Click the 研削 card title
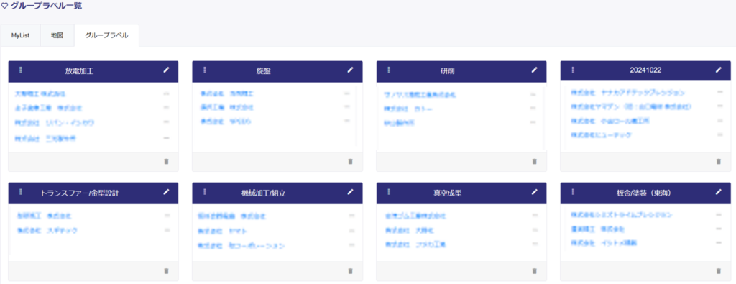The width and height of the screenshot is (736, 284). (447, 71)
